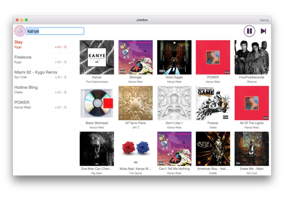The height and width of the screenshot is (202, 284).
Task: Vote on Hotline Bling via its +0/-0 counter
Action: click(x=60, y=92)
